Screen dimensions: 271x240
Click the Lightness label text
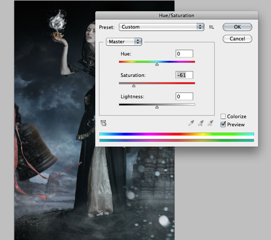[x=132, y=96]
